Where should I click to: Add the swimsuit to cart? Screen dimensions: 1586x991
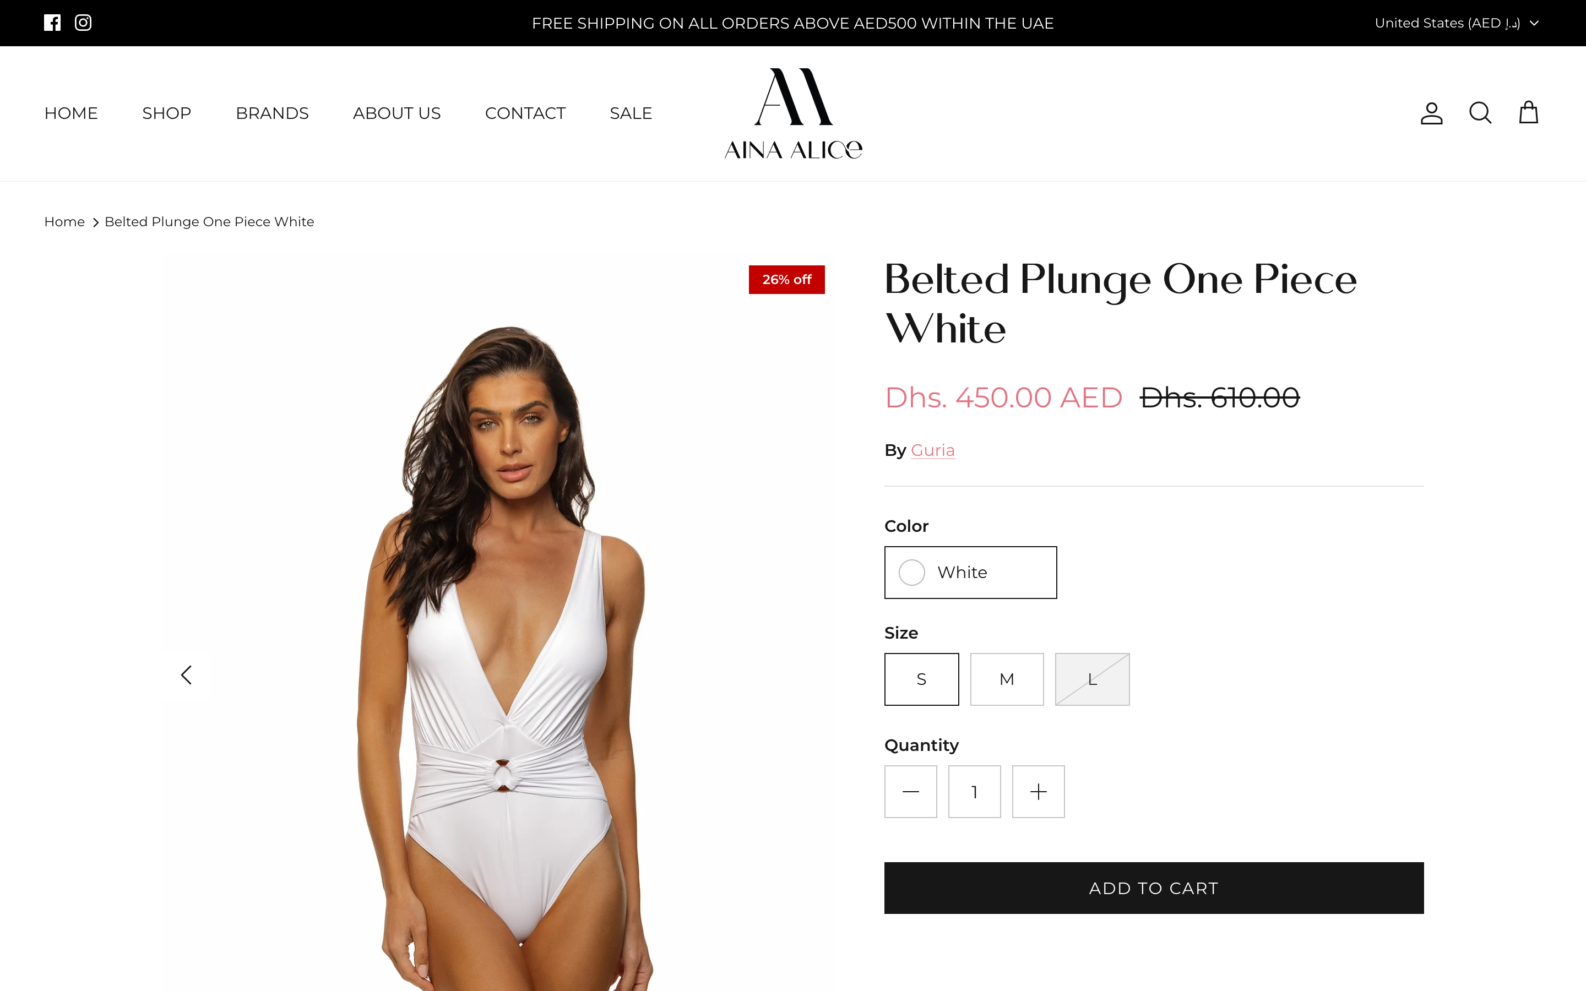[x=1154, y=888]
